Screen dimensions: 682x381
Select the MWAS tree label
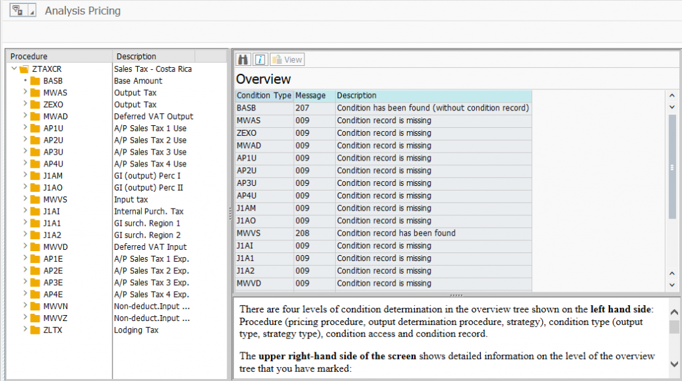click(x=55, y=93)
